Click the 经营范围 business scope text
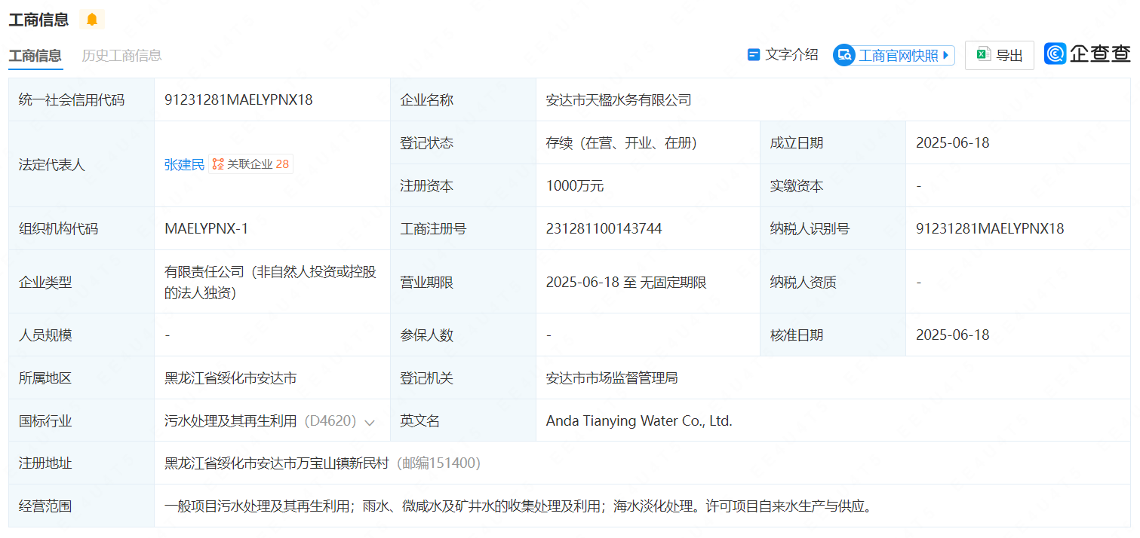 click(519, 506)
